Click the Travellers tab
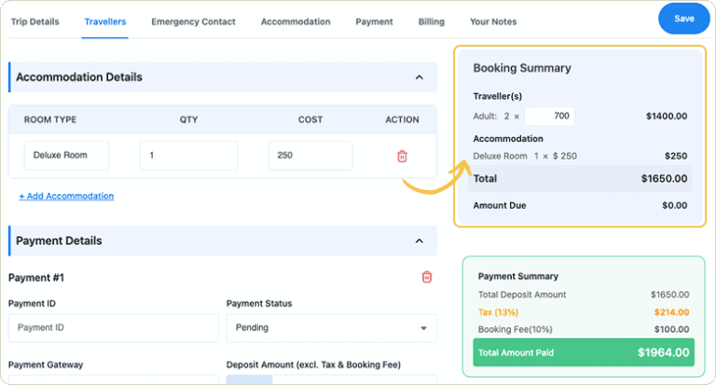This screenshot has width=716, height=385. (105, 21)
